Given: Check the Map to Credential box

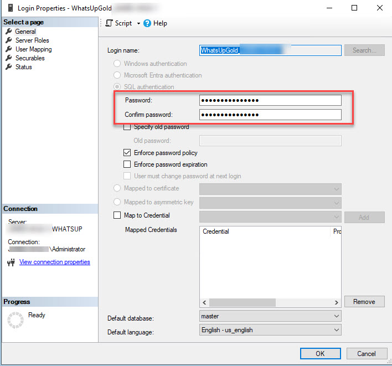Looking at the screenshot, I should point(117,215).
